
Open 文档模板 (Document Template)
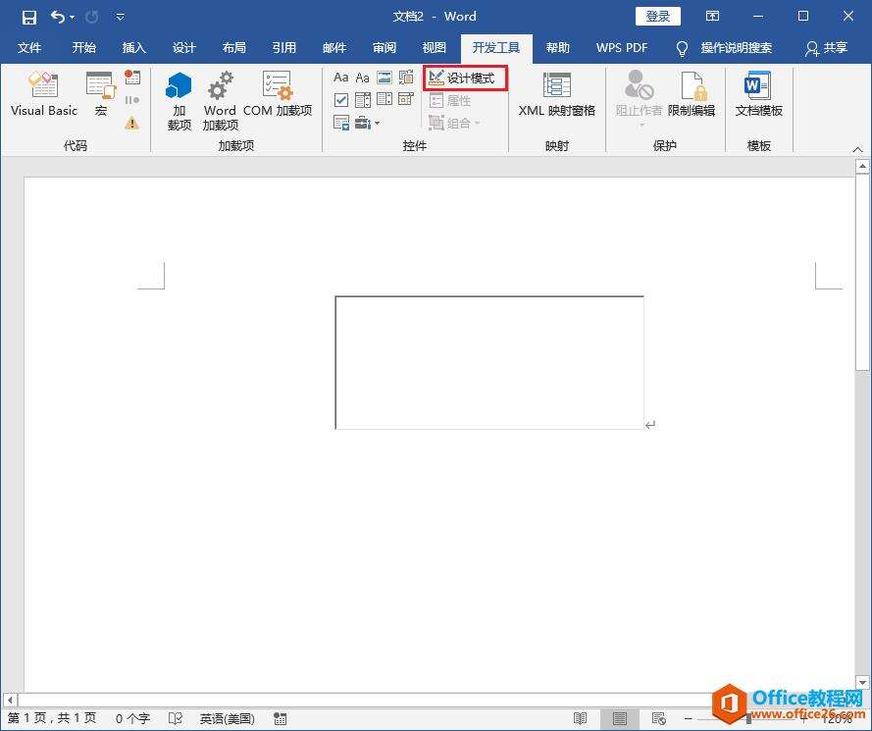pos(758,93)
